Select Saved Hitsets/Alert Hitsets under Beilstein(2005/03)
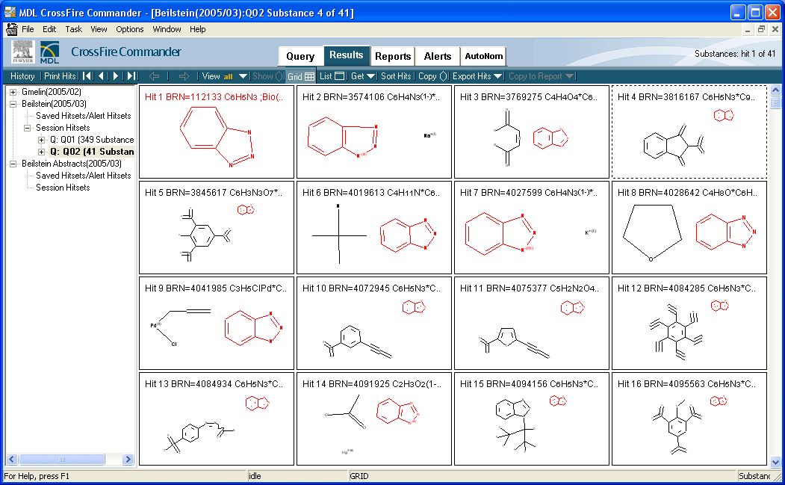 [x=83, y=116]
